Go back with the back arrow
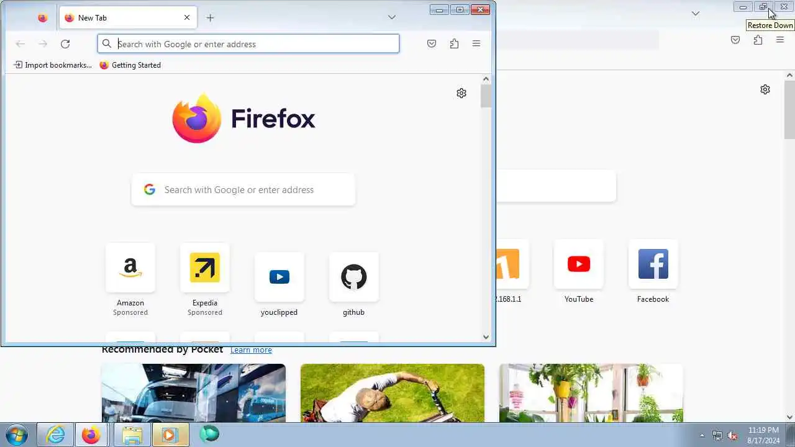The width and height of the screenshot is (795, 447). pos(20,43)
